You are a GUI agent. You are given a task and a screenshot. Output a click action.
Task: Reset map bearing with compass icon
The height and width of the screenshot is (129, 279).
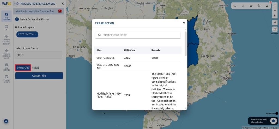275,16
